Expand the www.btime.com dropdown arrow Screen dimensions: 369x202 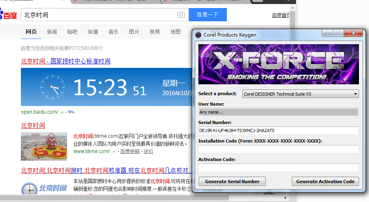pyautogui.click(x=114, y=152)
